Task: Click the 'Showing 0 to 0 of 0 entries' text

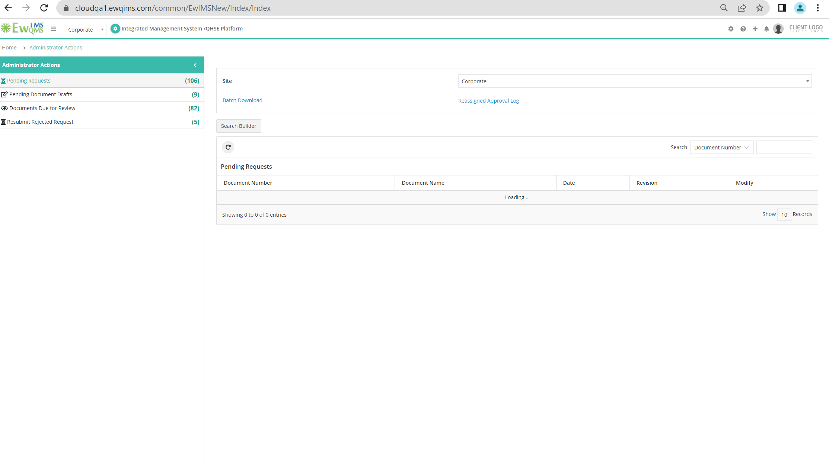Action: (254, 215)
